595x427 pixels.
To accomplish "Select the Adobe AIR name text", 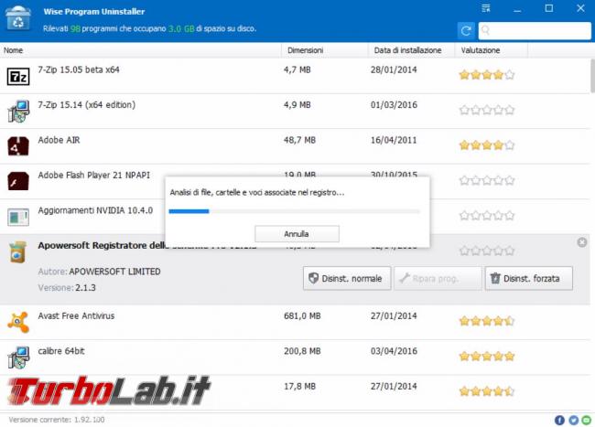I will [59, 140].
